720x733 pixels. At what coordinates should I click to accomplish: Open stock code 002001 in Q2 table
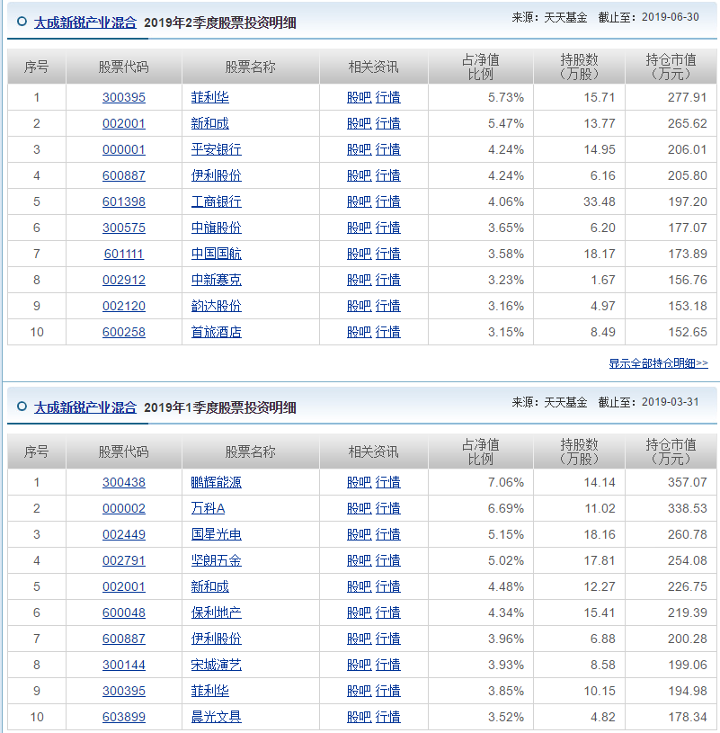click(x=124, y=123)
